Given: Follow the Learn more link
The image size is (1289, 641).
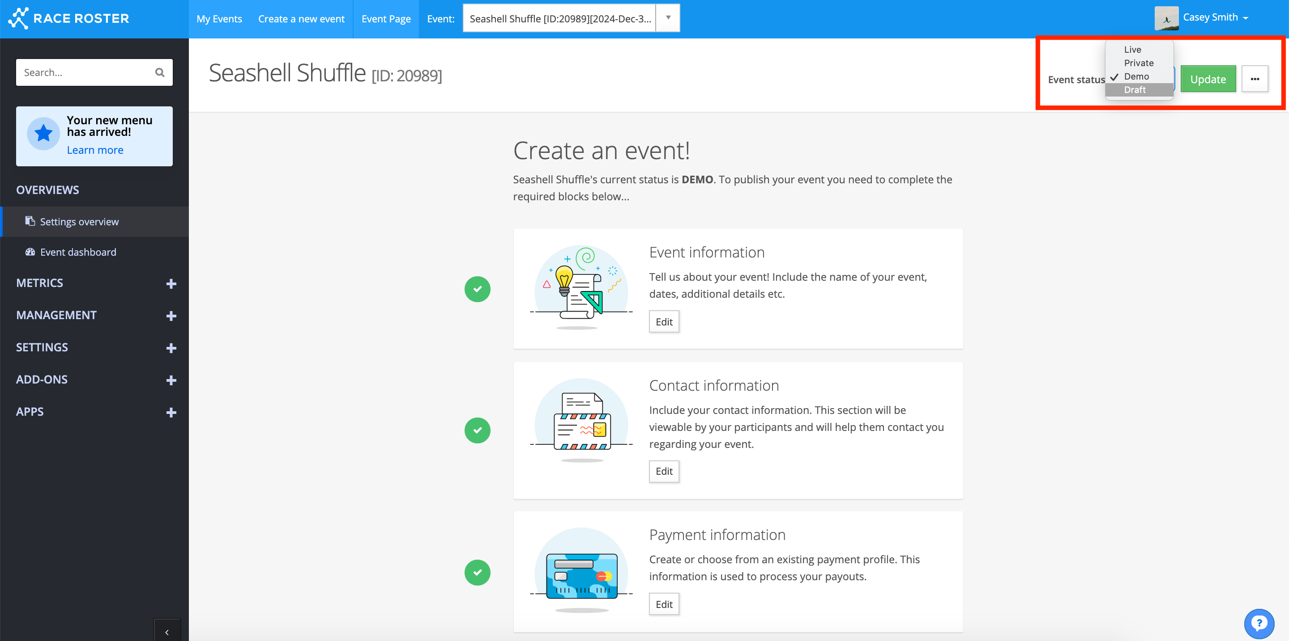Looking at the screenshot, I should (95, 150).
